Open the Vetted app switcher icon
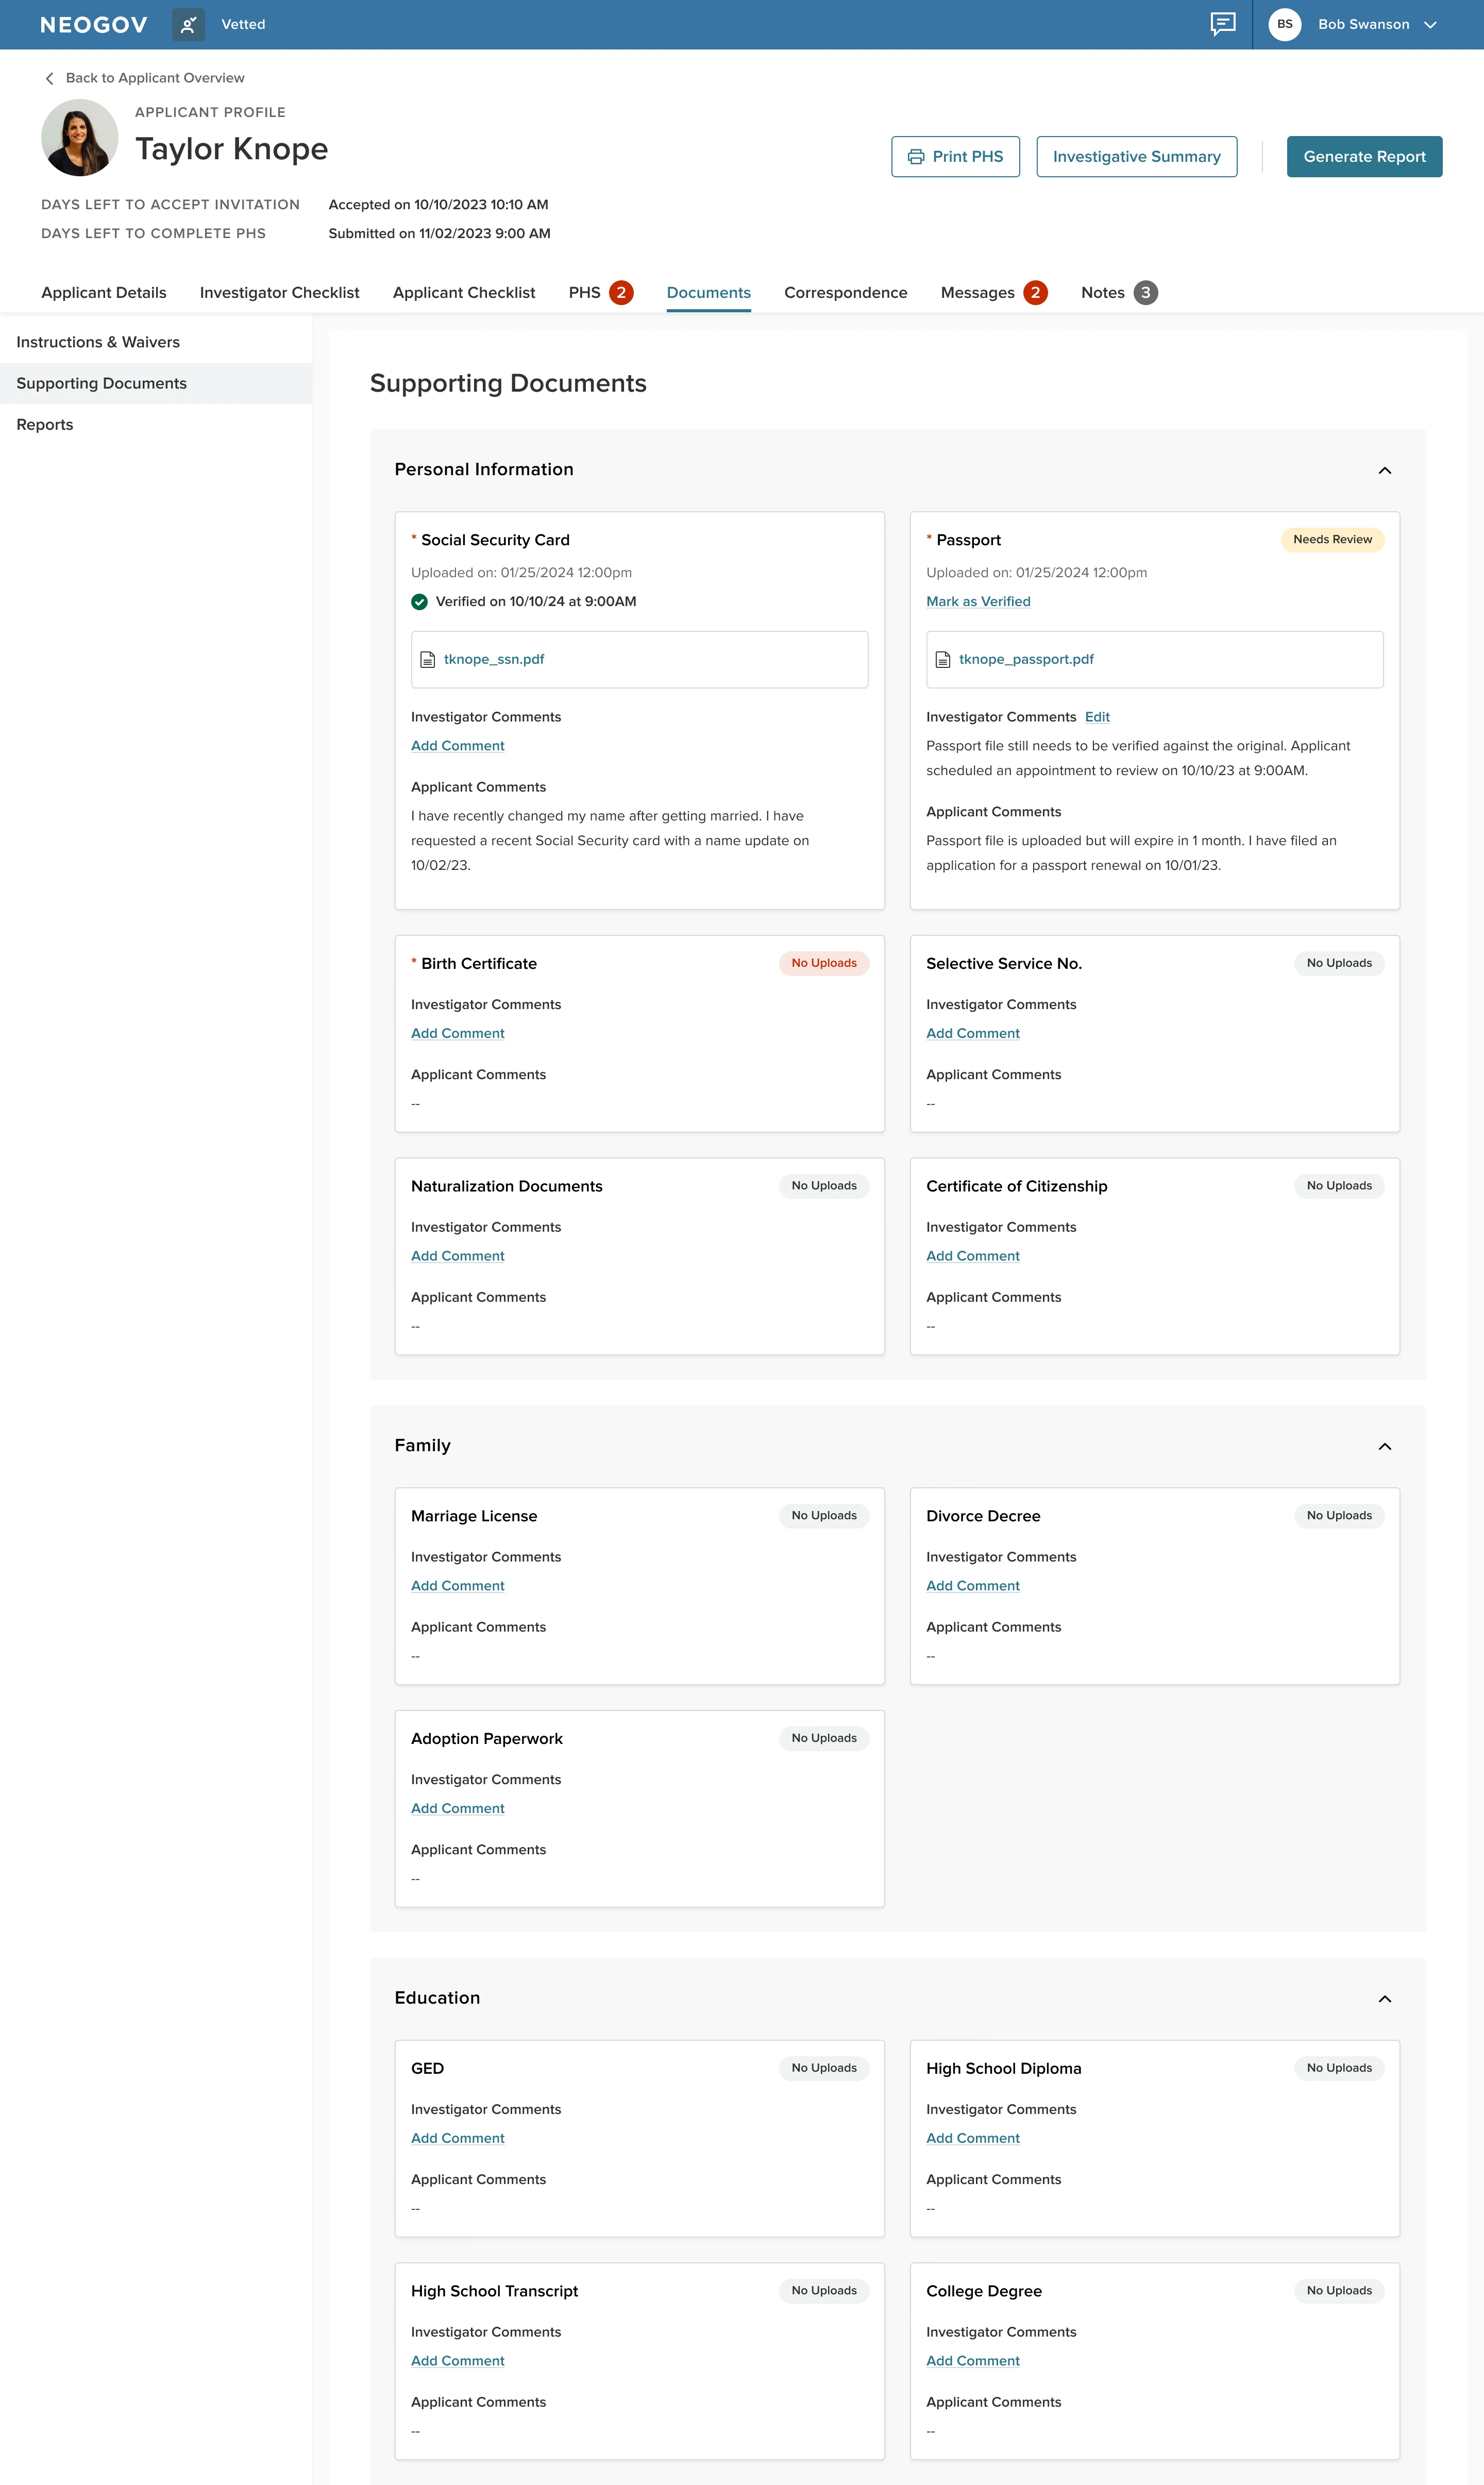Image resolution: width=1484 pixels, height=2485 pixels. coord(188,25)
